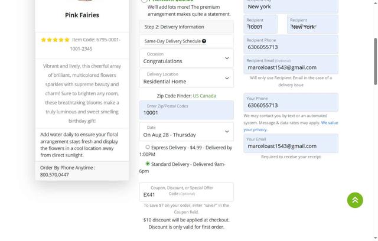Viewport: 378px width, 241px height.
Task: Click the scrollbar down arrow
Action: click(376, 238)
